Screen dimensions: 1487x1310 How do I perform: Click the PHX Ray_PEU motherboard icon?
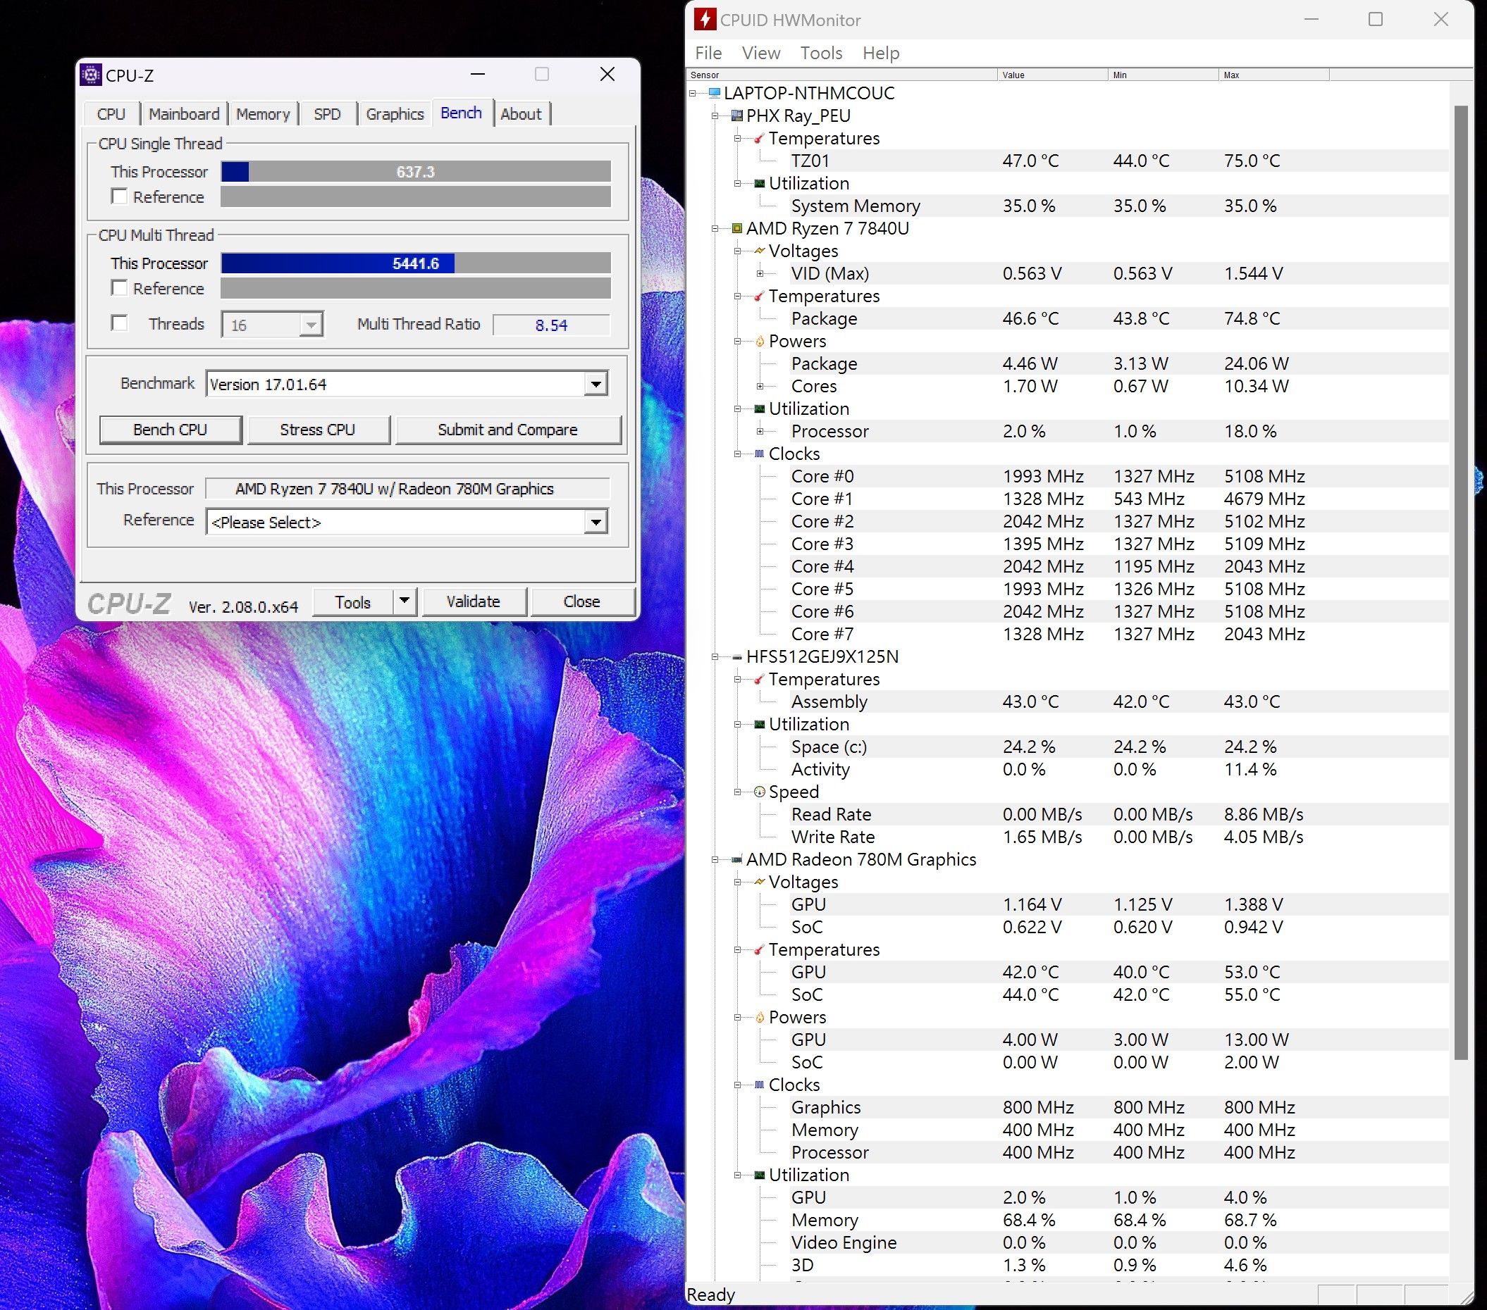(x=737, y=116)
